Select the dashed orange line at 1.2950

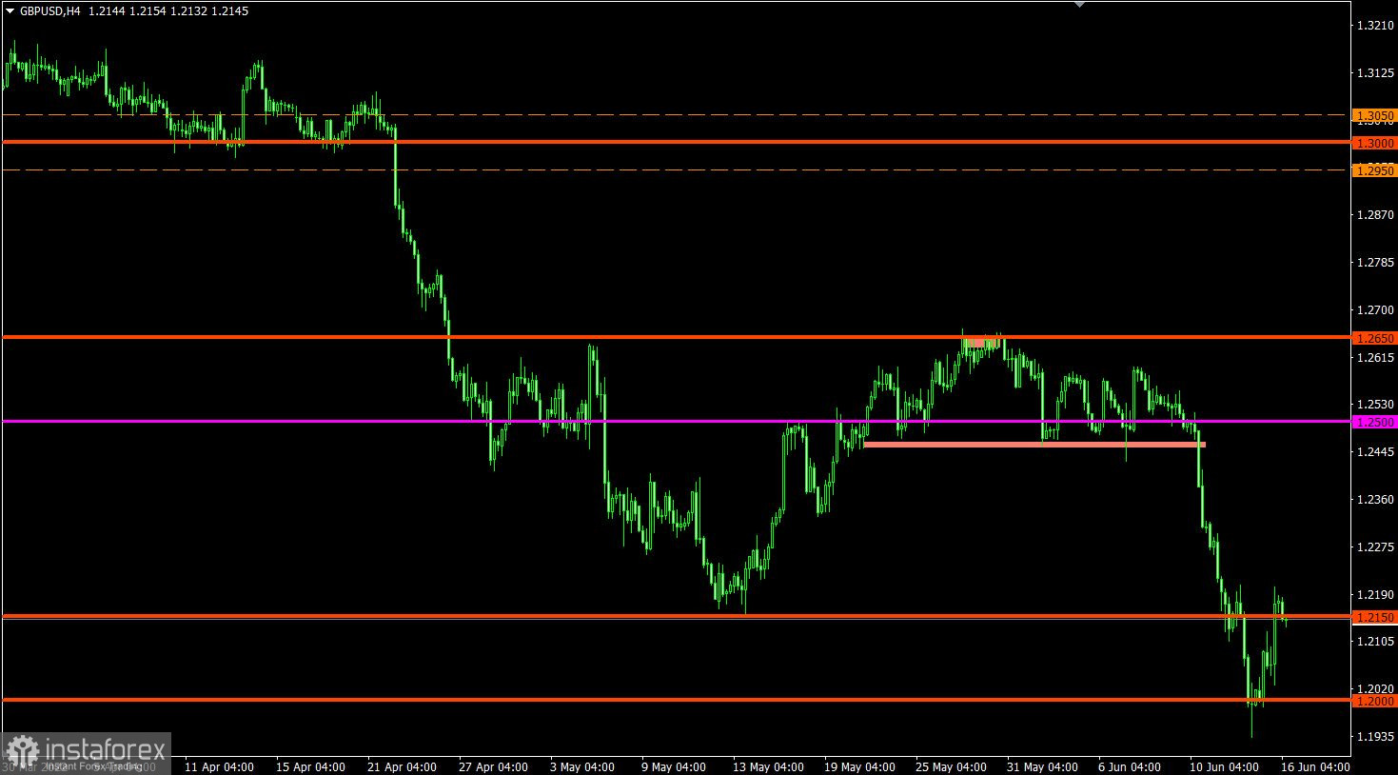[x=676, y=169]
